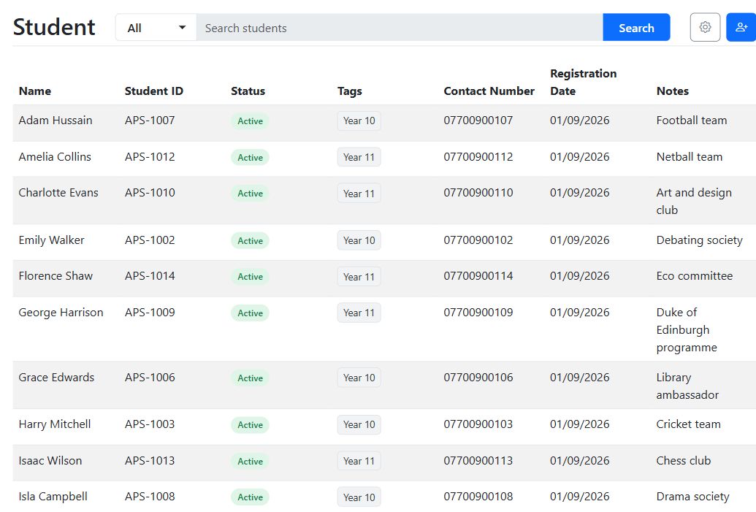The image size is (756, 512).
Task: Click the Art and design club note
Action: (x=694, y=202)
